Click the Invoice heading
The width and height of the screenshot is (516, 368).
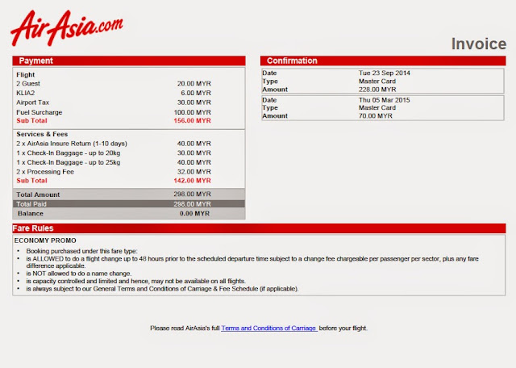[x=478, y=44]
